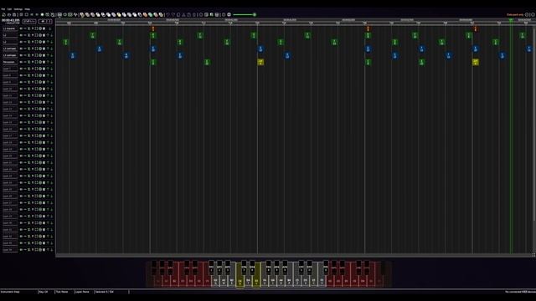Screen dimensions: 536x301
Task: Move the Layer 12 row down
Action: pos(52,102)
